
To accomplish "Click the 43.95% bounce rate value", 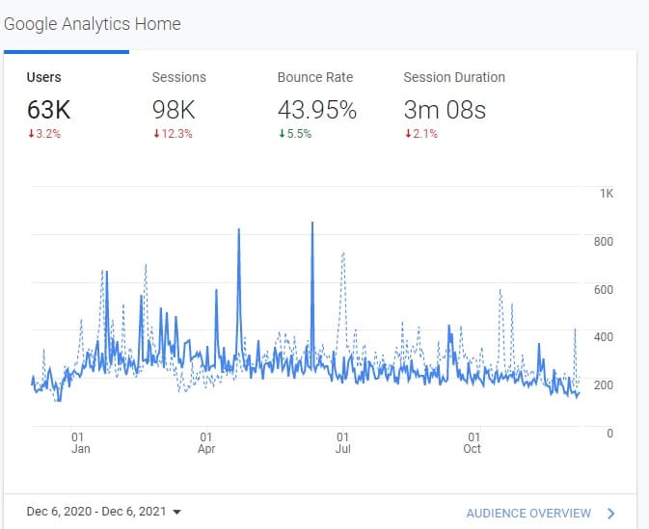I will tap(317, 110).
